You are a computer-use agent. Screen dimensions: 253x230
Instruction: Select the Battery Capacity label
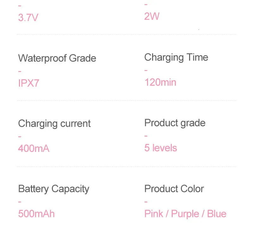(x=54, y=189)
